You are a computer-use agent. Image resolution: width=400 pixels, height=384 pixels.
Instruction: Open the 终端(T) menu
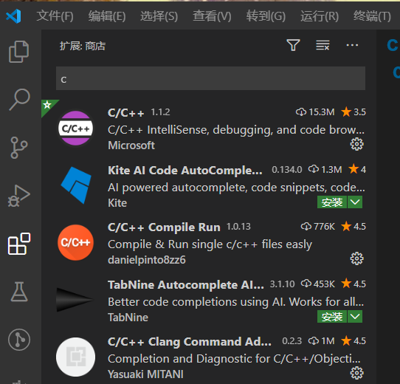372,16
